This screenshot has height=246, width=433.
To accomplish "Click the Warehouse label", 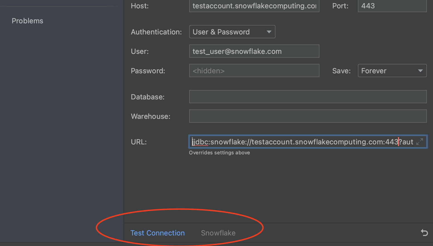I will click(x=151, y=116).
